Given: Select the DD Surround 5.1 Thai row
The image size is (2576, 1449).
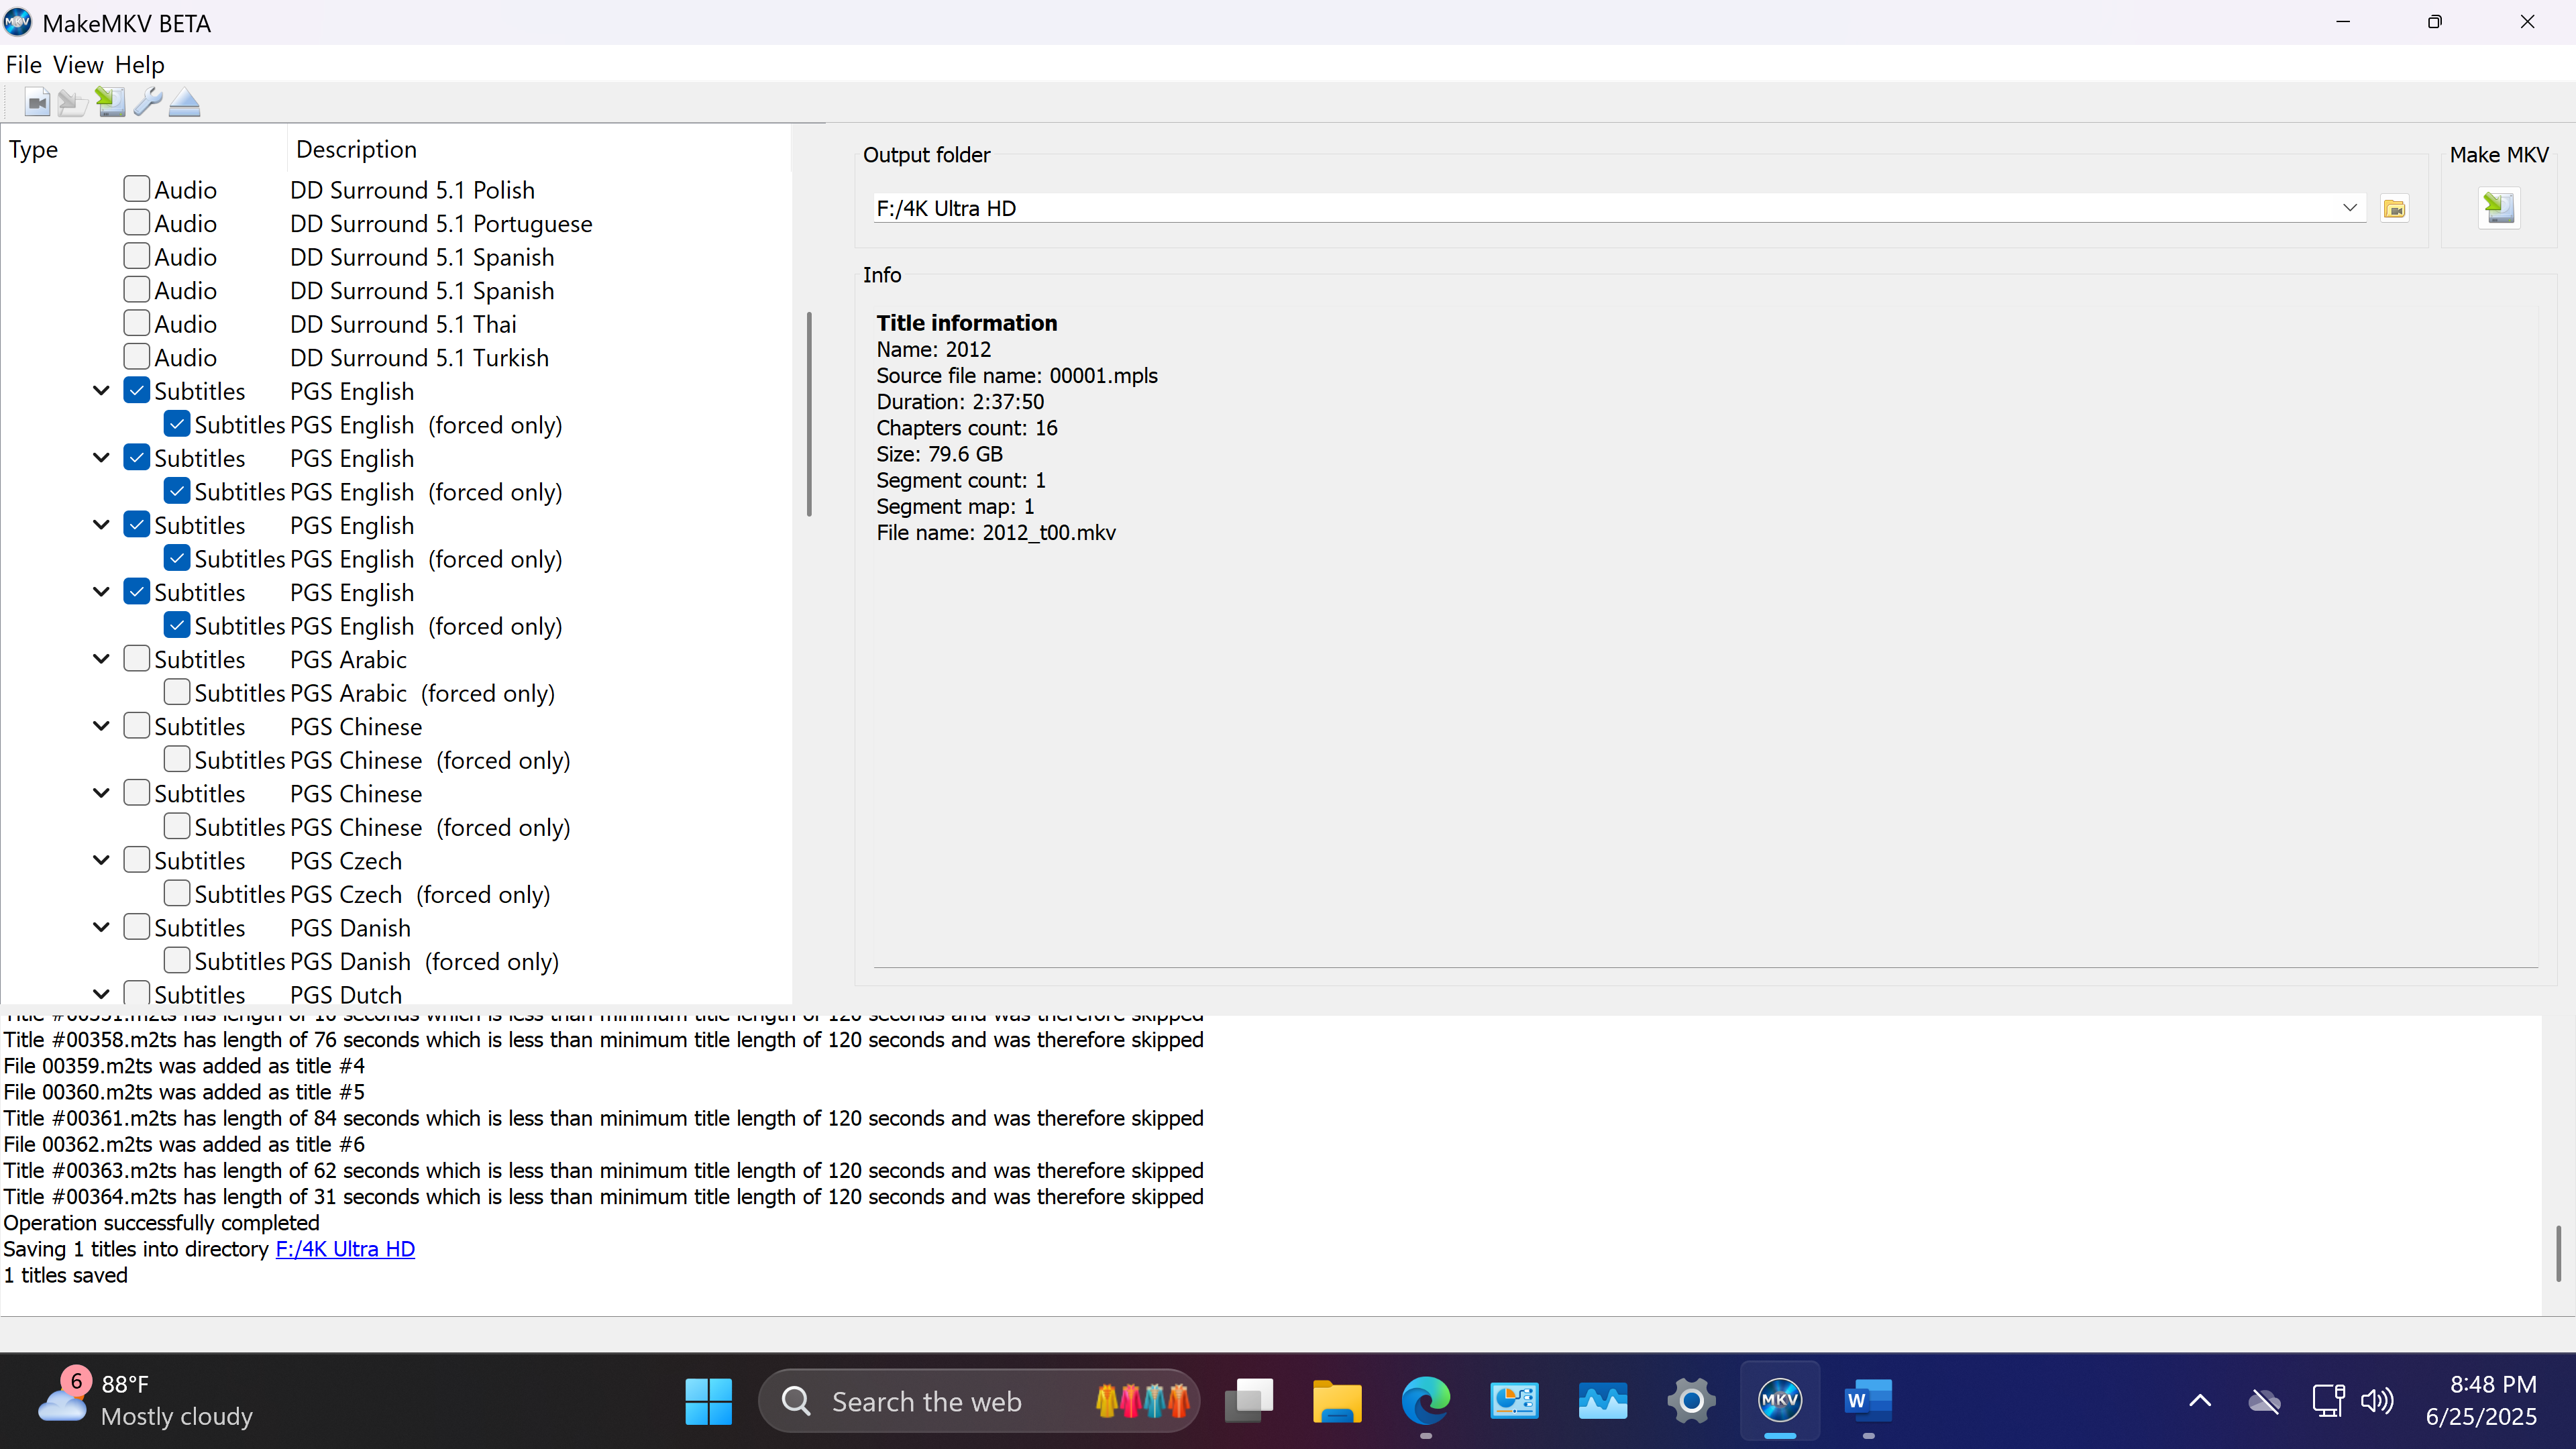Looking at the screenshot, I should click(403, 324).
